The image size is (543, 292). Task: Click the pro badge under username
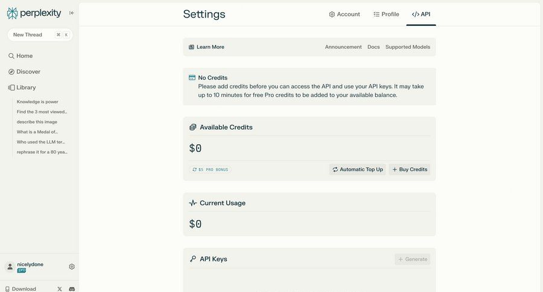click(22, 270)
